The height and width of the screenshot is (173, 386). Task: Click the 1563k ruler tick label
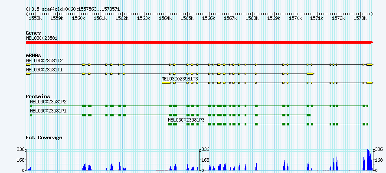click(x=144, y=19)
